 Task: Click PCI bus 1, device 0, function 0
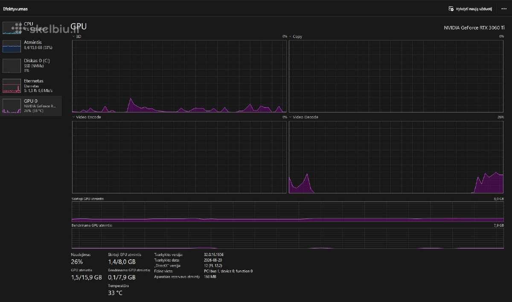pos(228,271)
